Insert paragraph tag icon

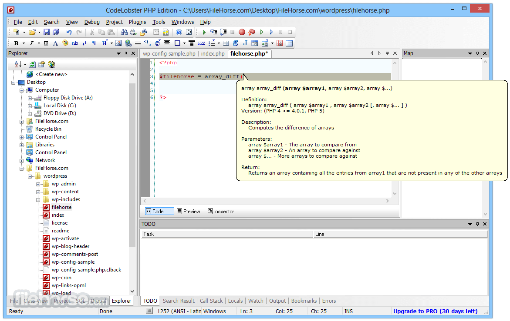pos(94,43)
